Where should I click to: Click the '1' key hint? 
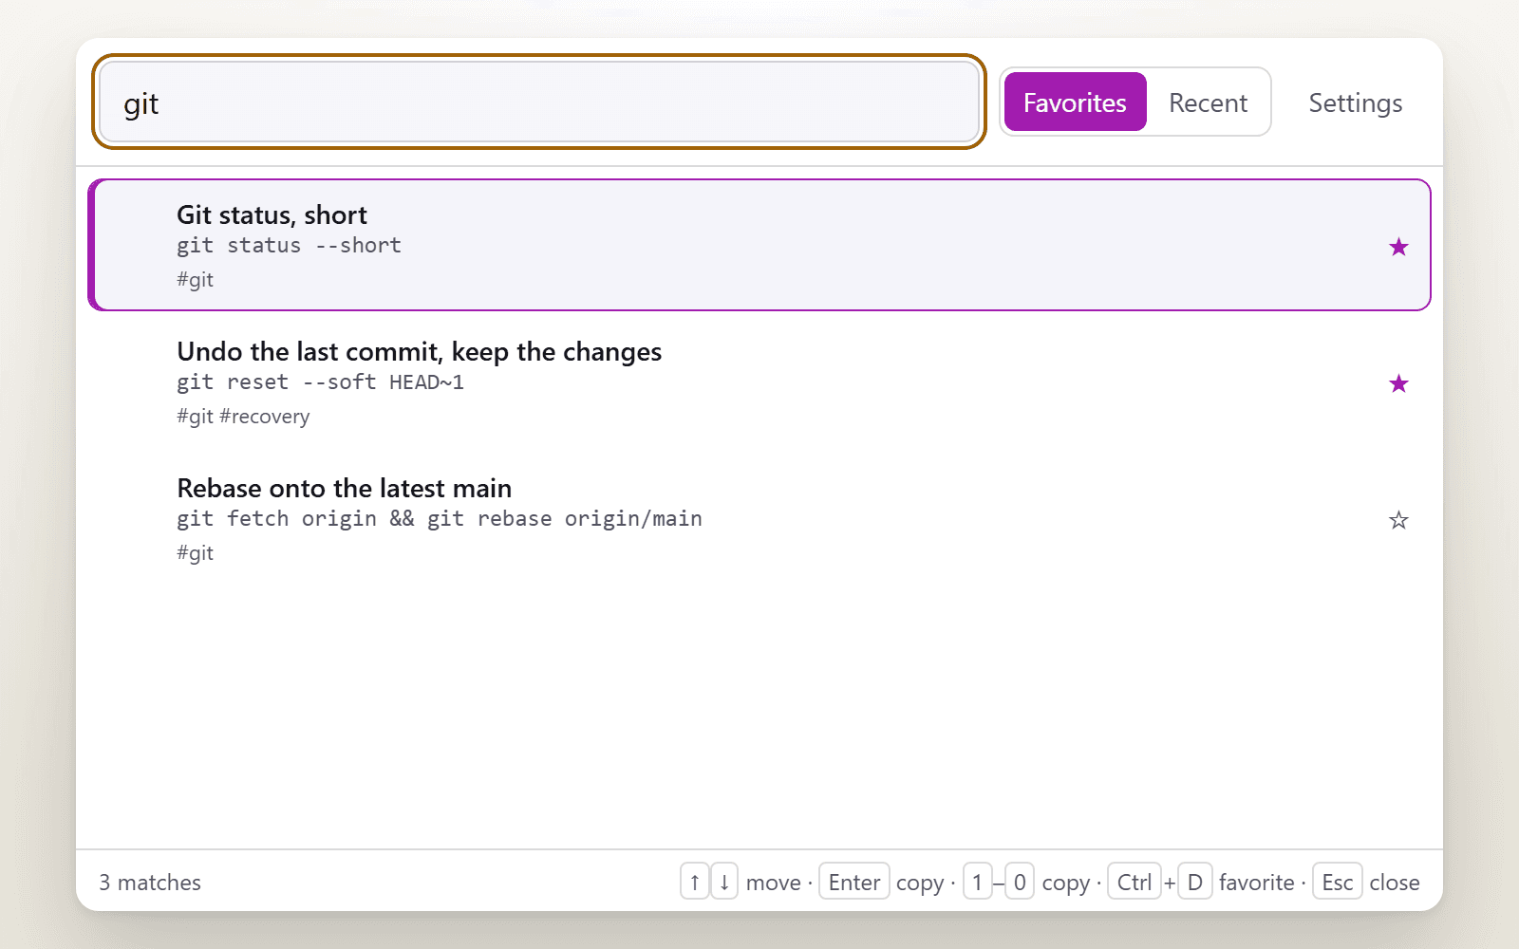tap(978, 882)
